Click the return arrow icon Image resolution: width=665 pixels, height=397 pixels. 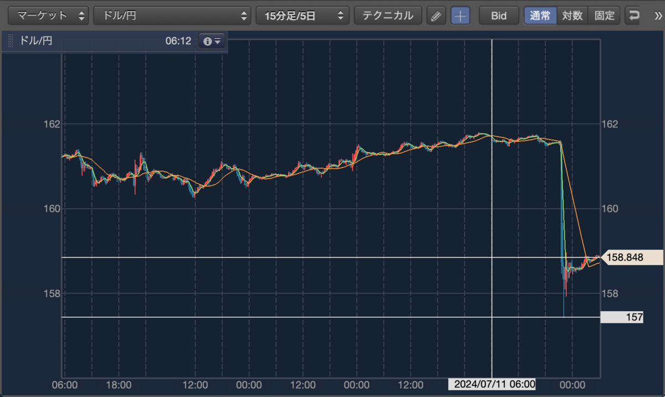click(x=632, y=16)
